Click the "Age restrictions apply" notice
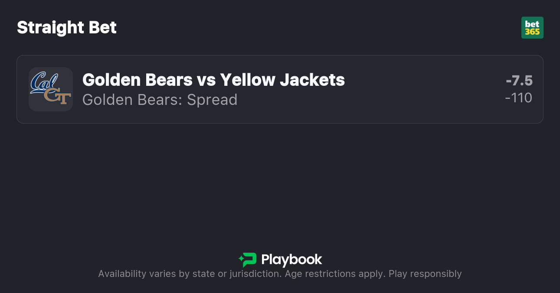This screenshot has height=293, width=560. pos(334,274)
